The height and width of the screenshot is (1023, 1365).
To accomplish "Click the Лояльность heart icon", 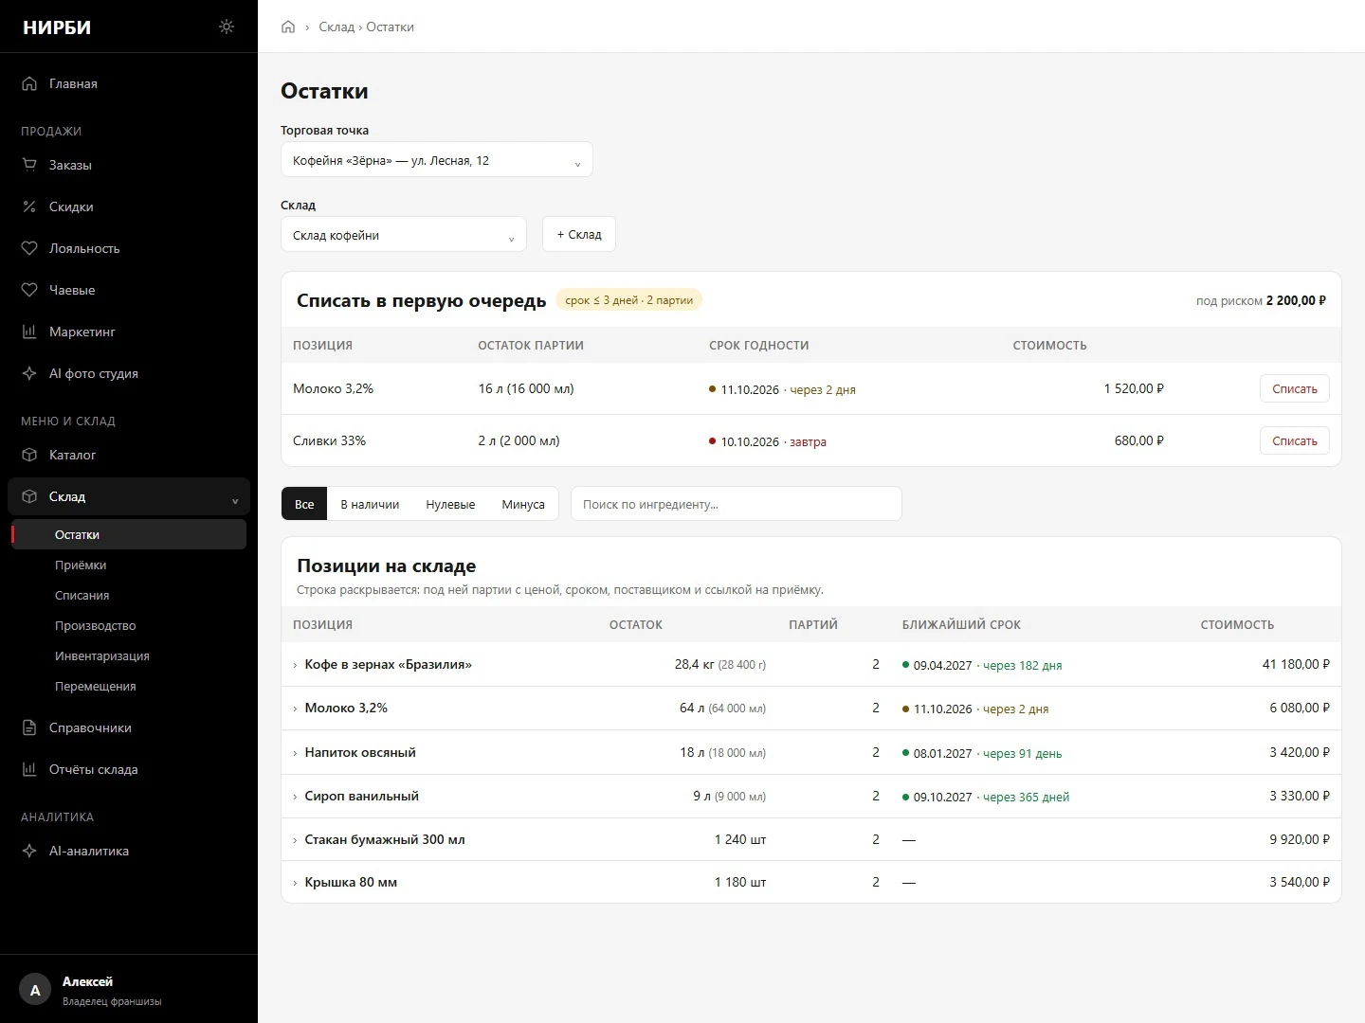I will click(29, 248).
